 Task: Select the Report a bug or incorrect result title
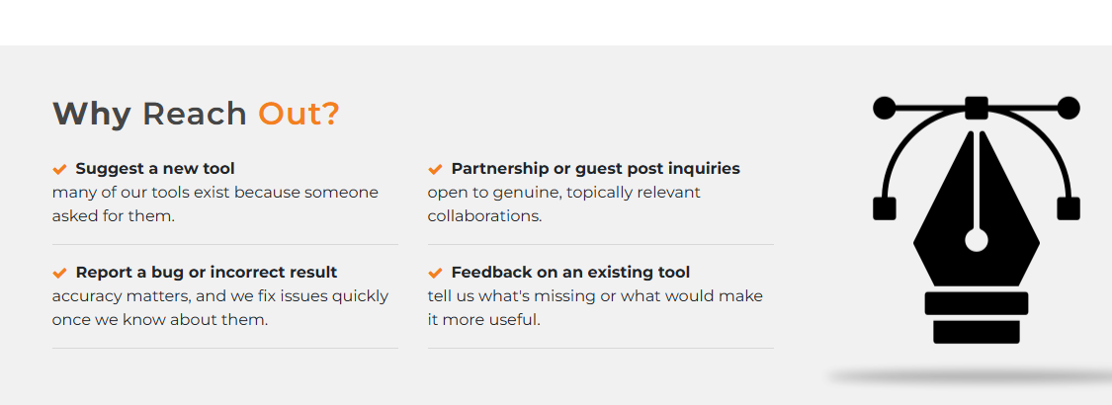207,273
